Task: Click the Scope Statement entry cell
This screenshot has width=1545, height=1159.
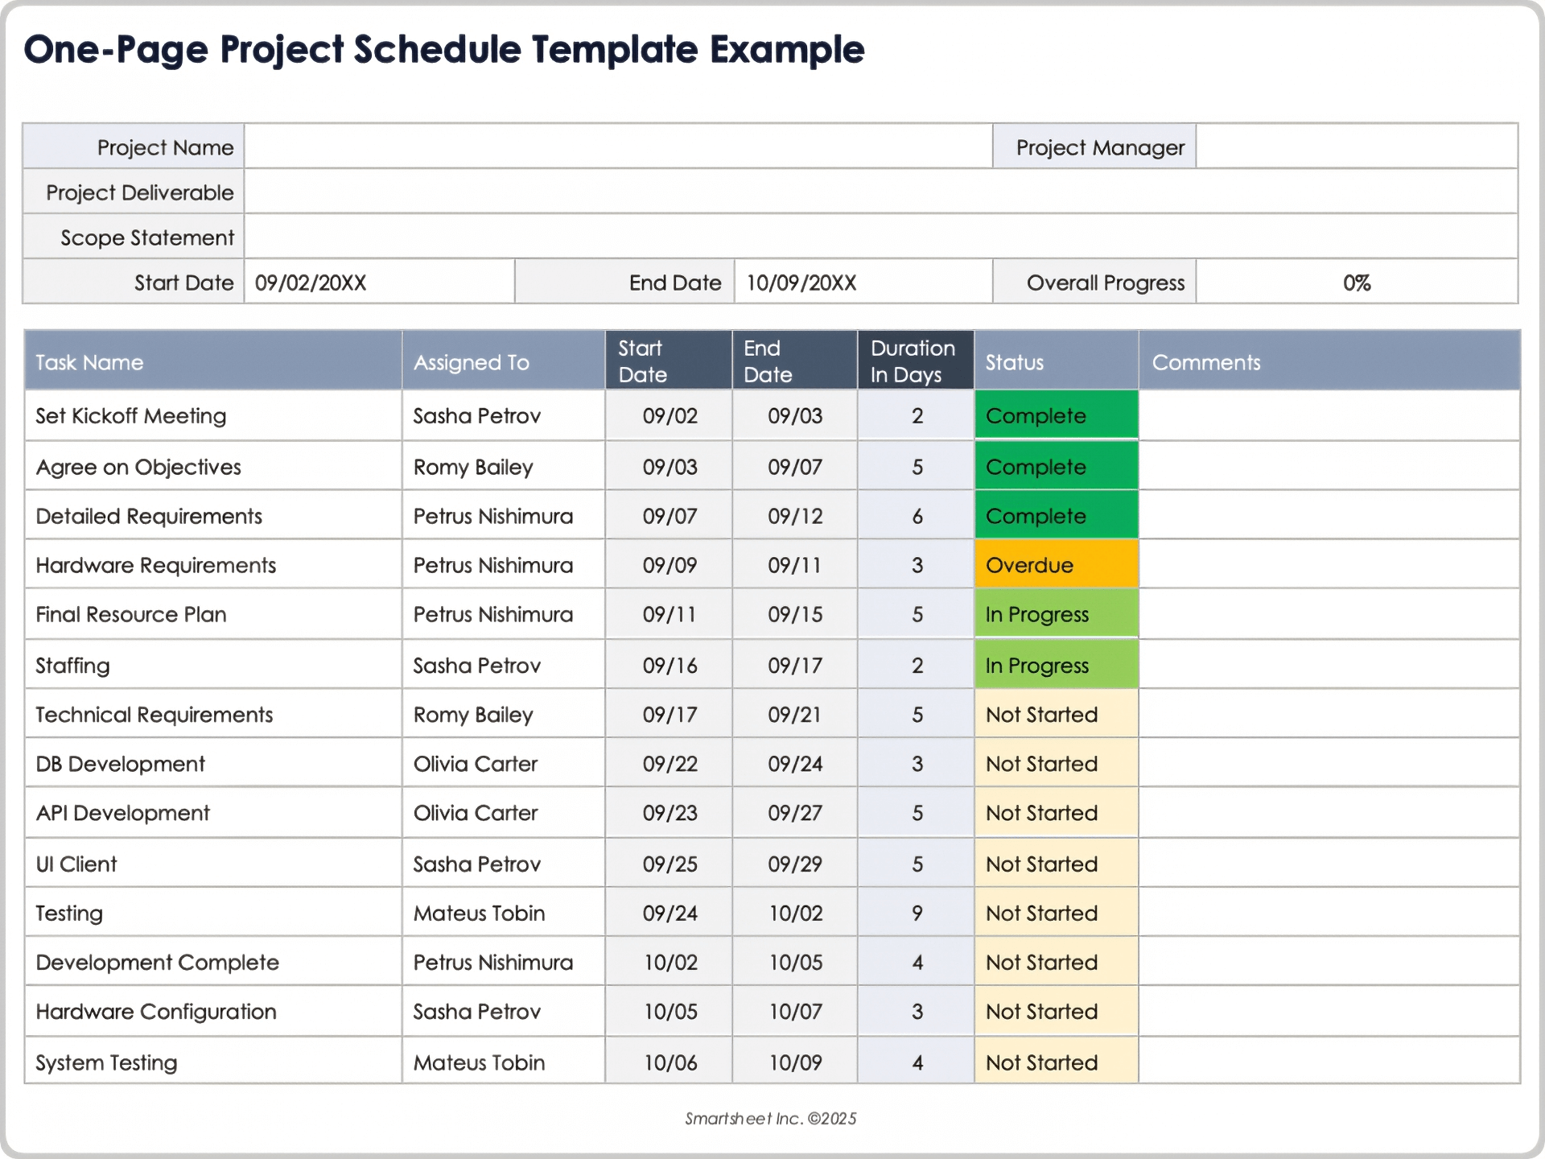Action: click(x=880, y=237)
